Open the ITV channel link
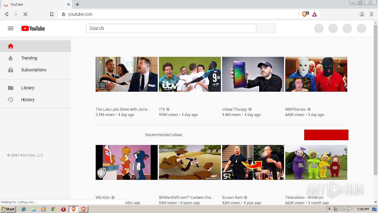The image size is (378, 213). coord(162,109)
